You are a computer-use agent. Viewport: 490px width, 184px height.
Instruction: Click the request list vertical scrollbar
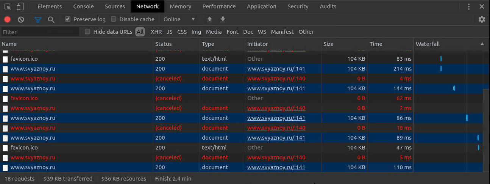tap(486, 131)
